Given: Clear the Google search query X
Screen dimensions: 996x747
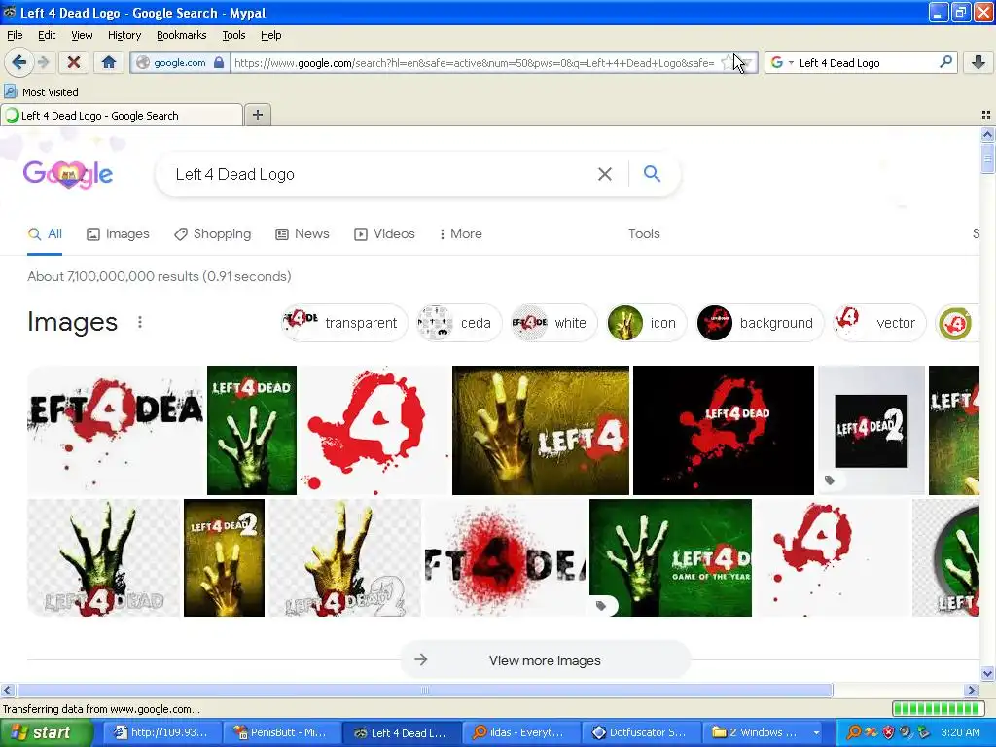Looking at the screenshot, I should (605, 174).
